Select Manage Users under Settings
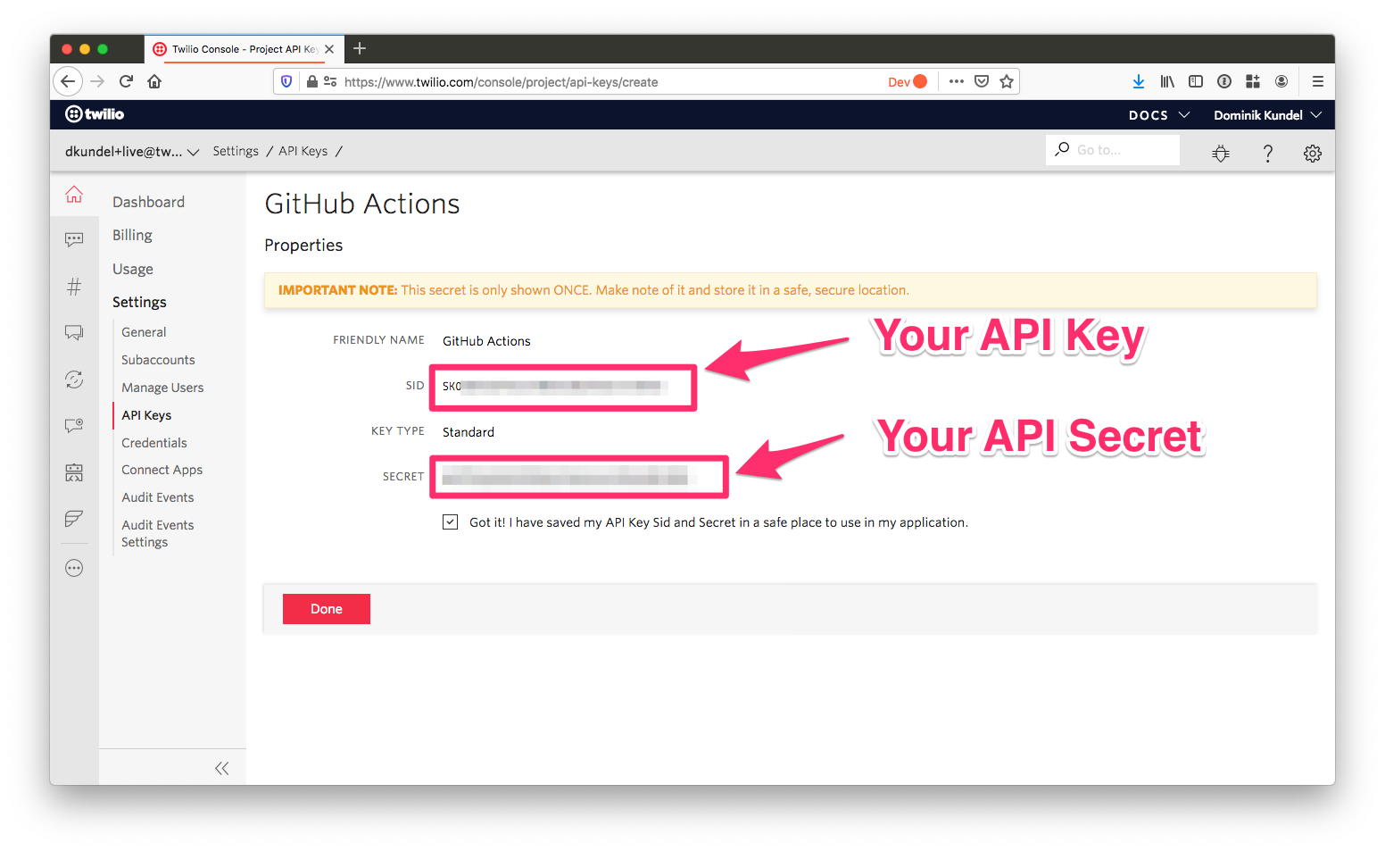This screenshot has height=851, width=1385. [162, 388]
